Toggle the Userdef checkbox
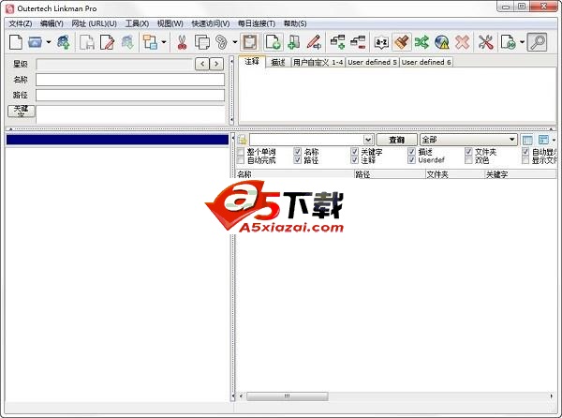 (x=412, y=160)
